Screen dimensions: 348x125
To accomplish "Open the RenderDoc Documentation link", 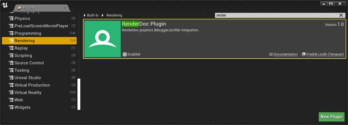I will (x=286, y=54).
